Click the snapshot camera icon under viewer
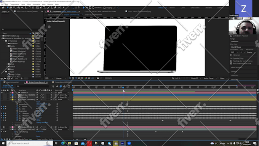The image size is (259, 146). coord(98,78)
